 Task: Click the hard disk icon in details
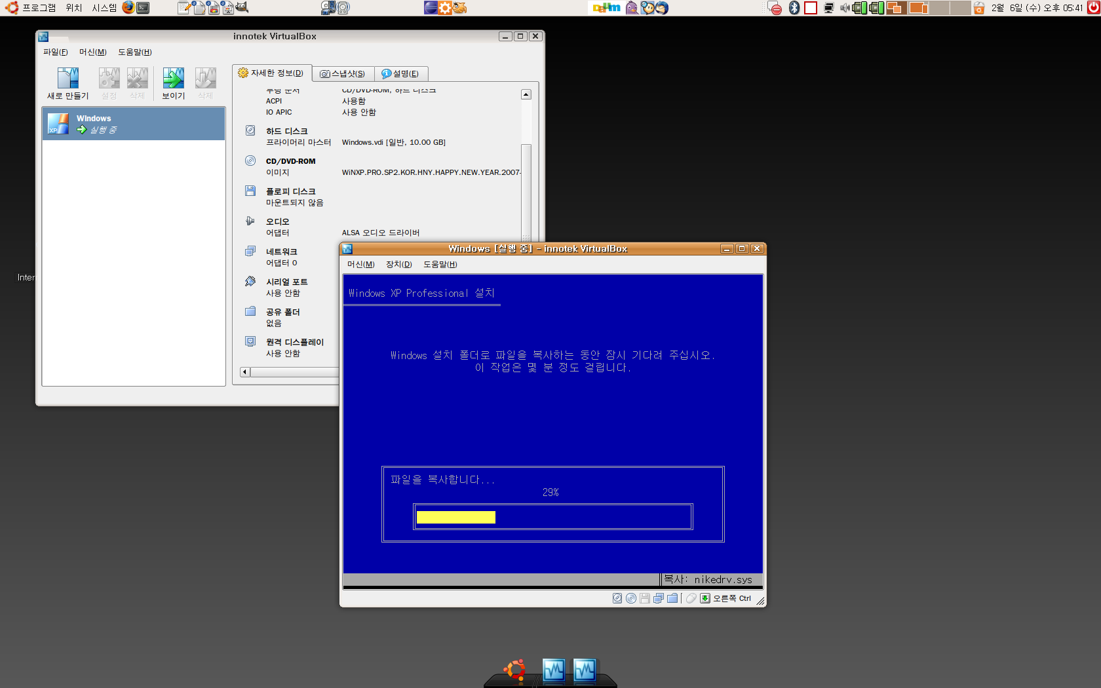250,130
